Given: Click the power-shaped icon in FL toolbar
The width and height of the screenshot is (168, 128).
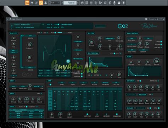Looking at the screenshot, I should point(105,3).
